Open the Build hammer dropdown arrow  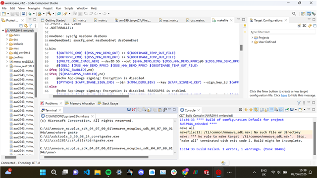click(53, 14)
